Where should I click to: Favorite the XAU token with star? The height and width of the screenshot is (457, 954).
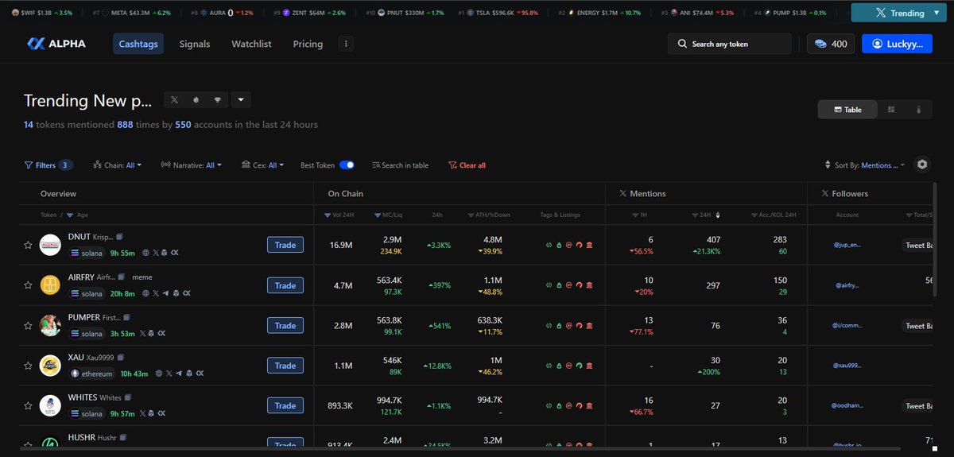pos(28,366)
